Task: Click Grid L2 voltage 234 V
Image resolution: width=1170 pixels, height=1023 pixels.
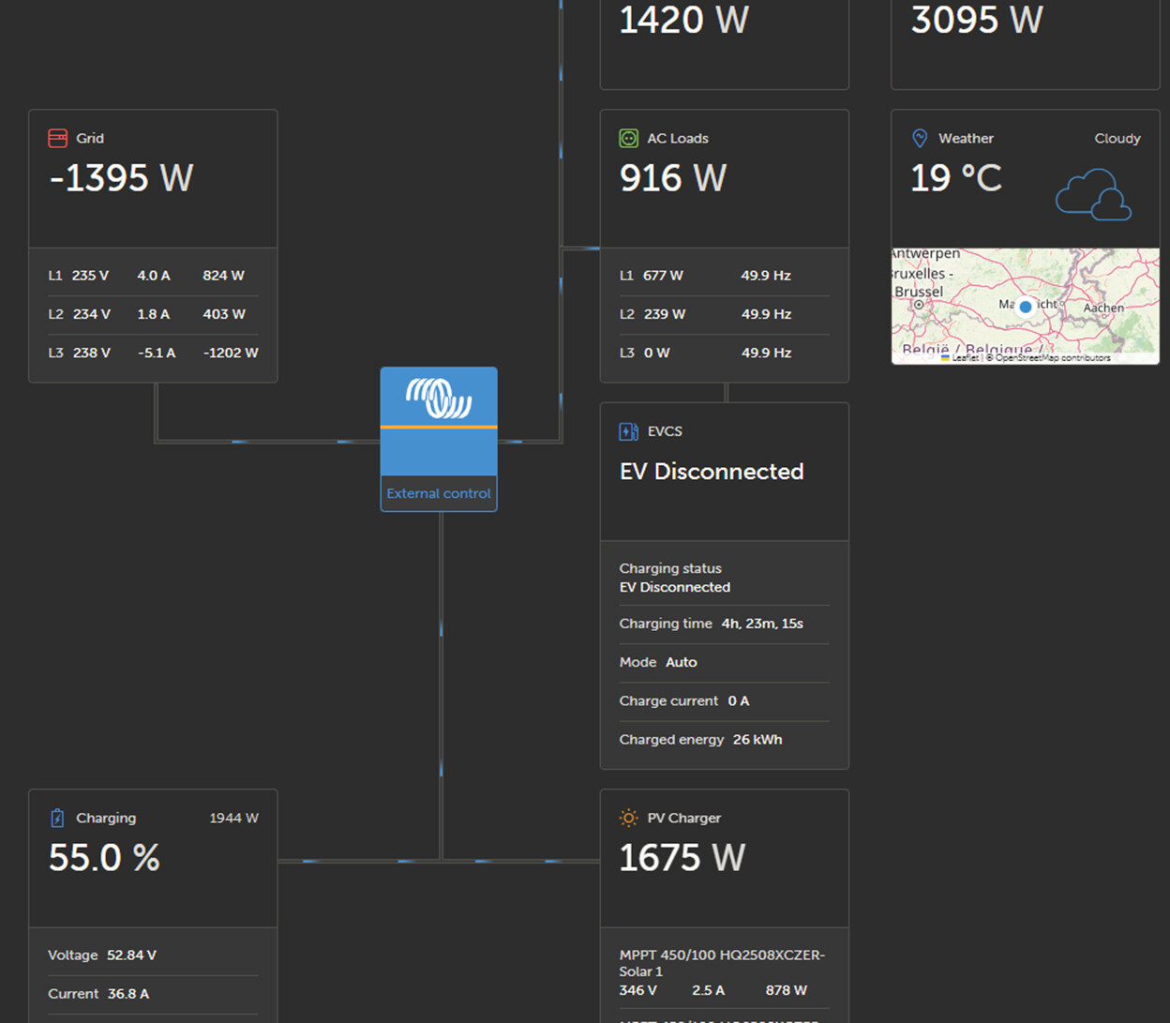Action: (91, 314)
